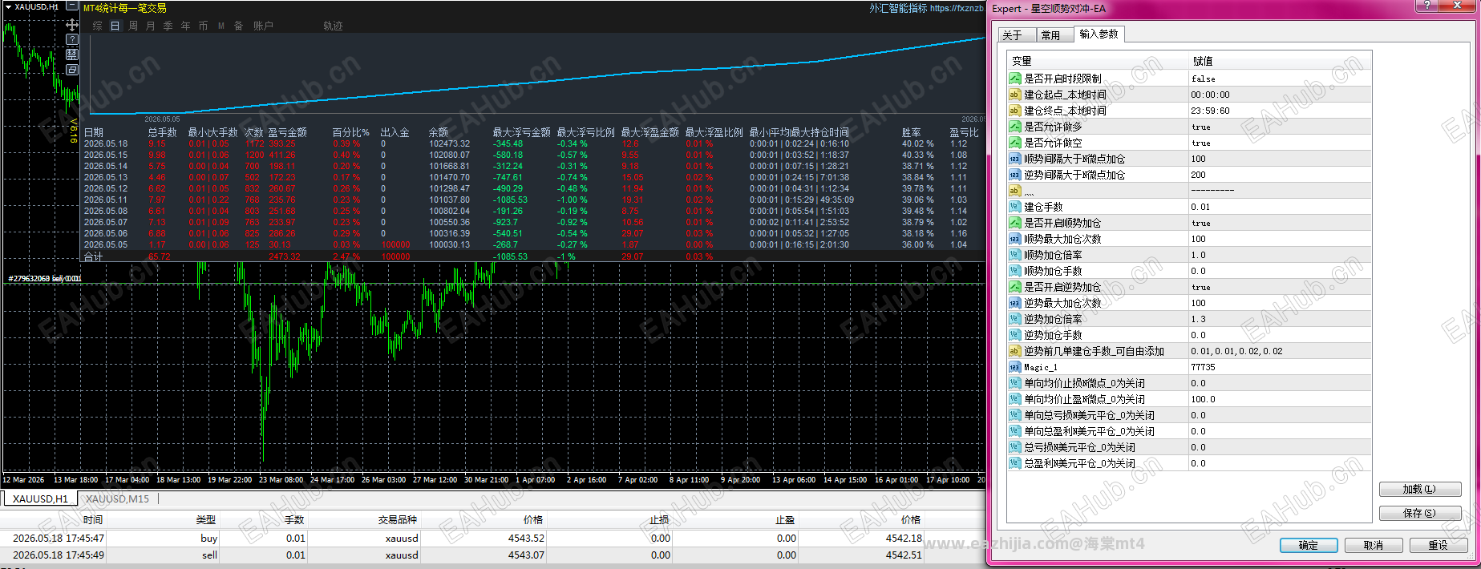This screenshot has height=569, width=1481.
Task: Select the XAUUSD,H1 chart tab at the bottom
Action: point(40,498)
